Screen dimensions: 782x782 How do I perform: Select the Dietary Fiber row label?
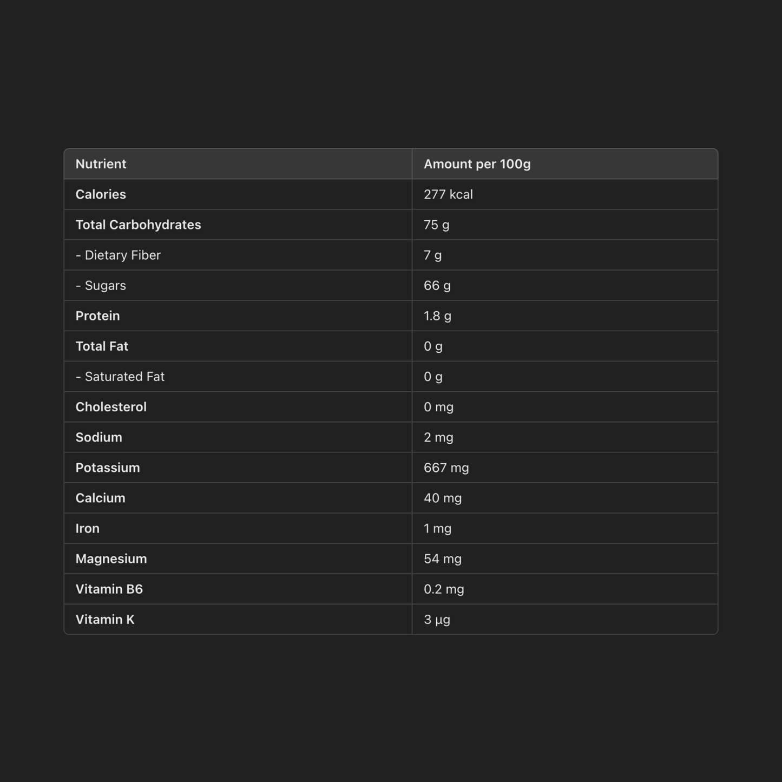click(x=118, y=255)
